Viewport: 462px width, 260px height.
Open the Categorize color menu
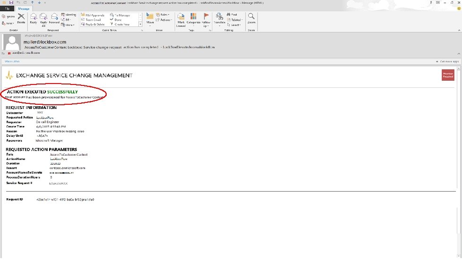(x=193, y=20)
